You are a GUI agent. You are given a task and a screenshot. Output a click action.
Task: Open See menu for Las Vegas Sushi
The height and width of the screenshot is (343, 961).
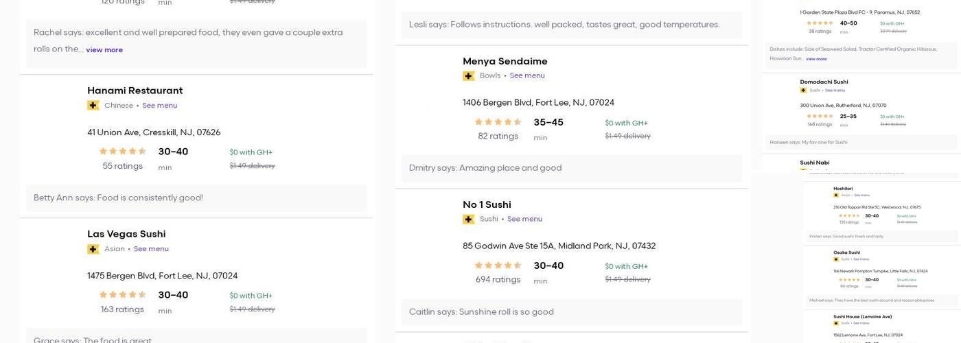tap(151, 249)
